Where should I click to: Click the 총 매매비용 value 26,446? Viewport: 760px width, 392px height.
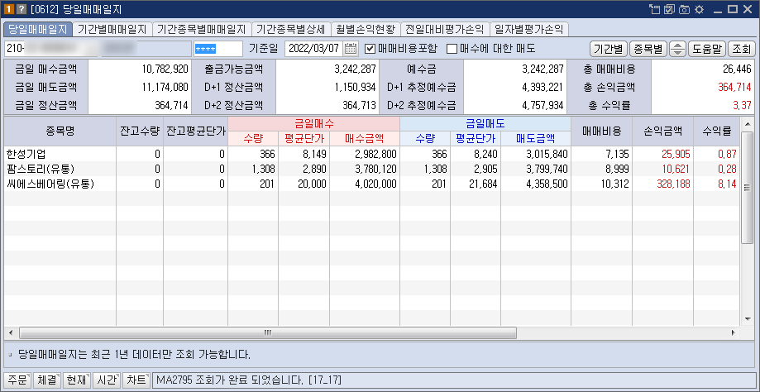737,69
